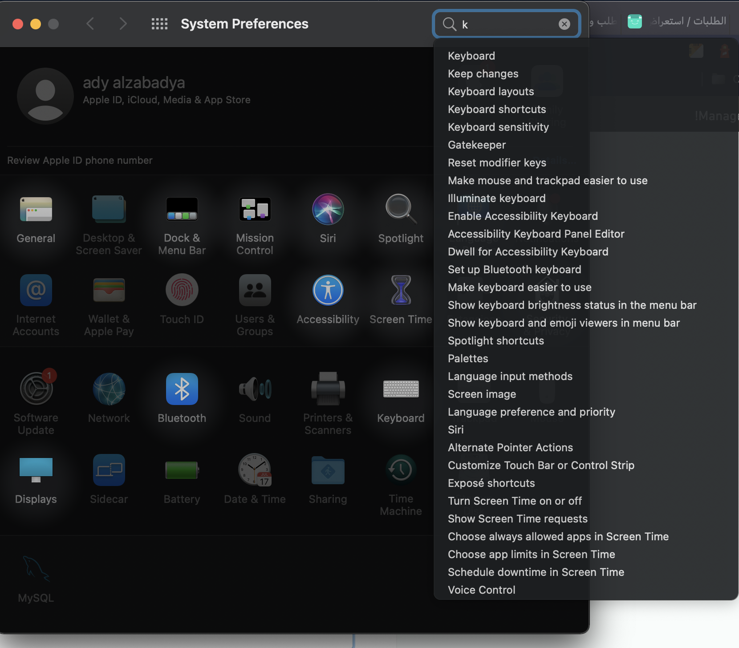Image resolution: width=739 pixels, height=648 pixels.
Task: Choose 'Voice Control' from suggestions list
Action: point(481,590)
